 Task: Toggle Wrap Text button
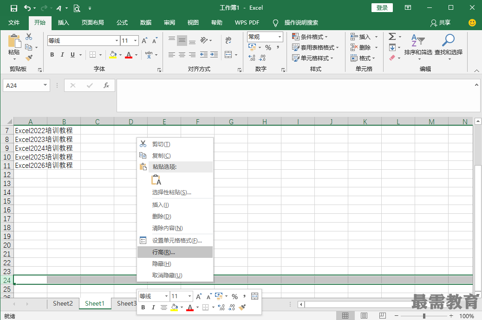click(x=228, y=40)
